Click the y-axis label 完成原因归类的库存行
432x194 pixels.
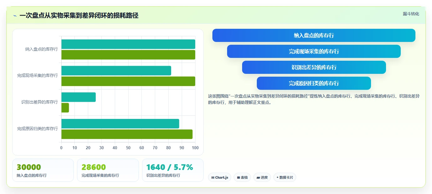38,129
